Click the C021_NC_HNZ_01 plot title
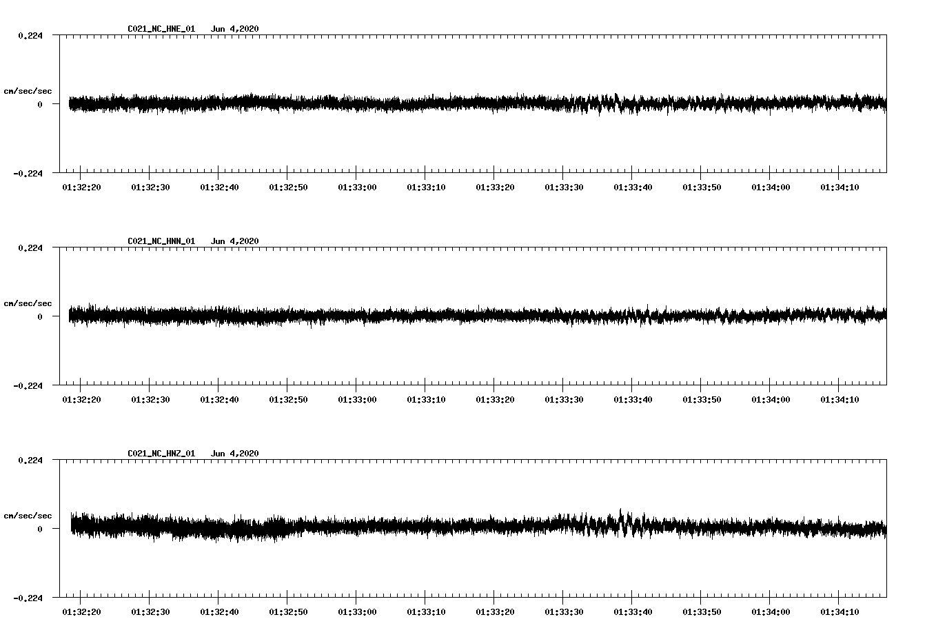936x637 pixels. (x=161, y=454)
